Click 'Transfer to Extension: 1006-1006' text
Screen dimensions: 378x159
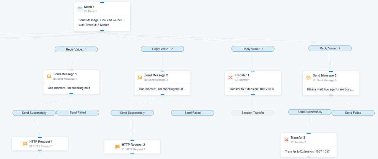[252, 89]
